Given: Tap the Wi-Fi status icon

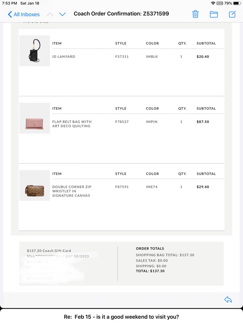Looking at the screenshot, I should (x=213, y=3).
